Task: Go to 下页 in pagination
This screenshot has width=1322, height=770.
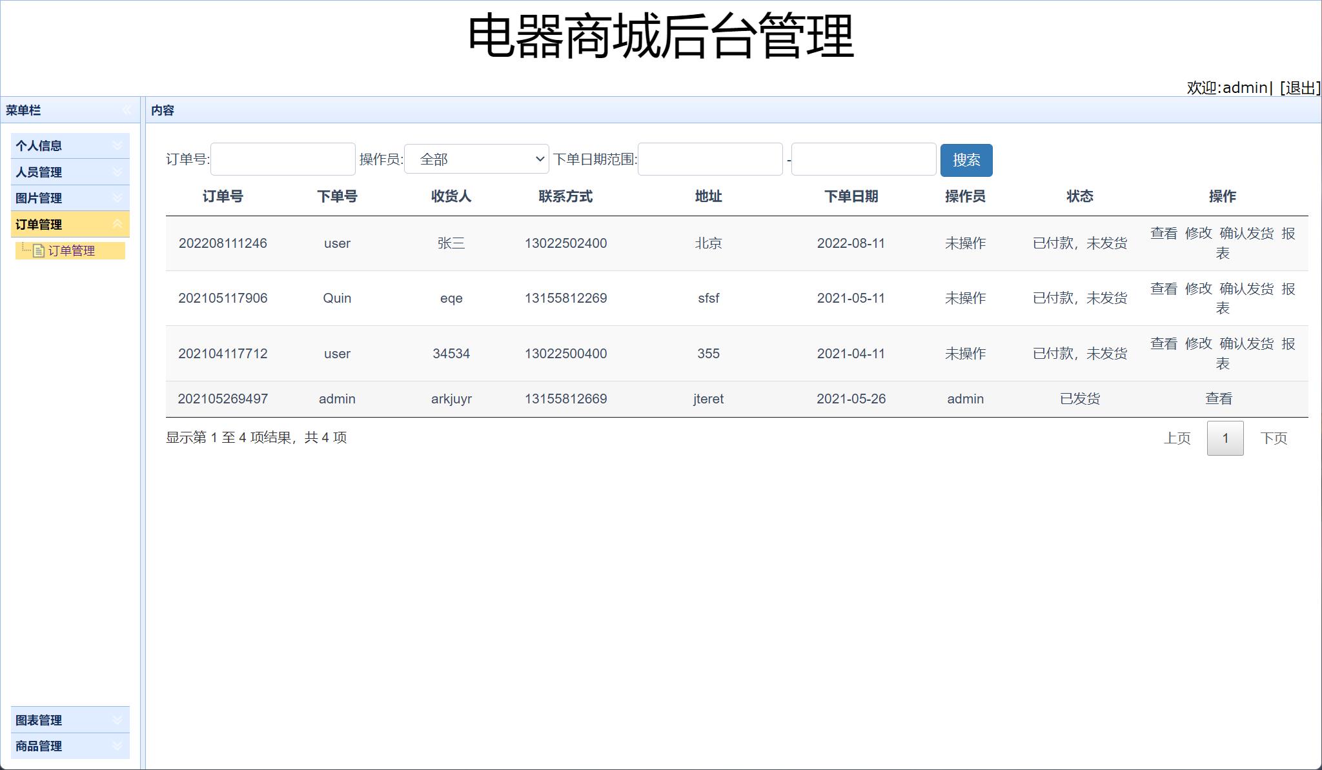Action: pos(1274,438)
